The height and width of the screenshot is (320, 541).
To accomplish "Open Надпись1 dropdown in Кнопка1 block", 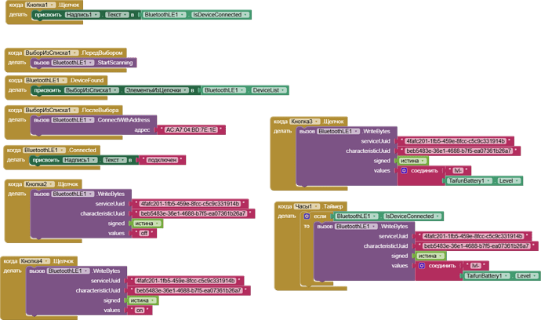I will pos(82,15).
